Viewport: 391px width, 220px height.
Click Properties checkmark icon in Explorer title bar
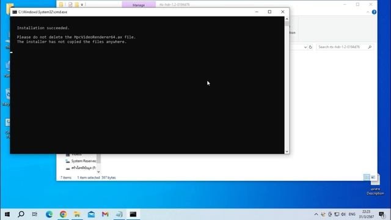(70, 4)
